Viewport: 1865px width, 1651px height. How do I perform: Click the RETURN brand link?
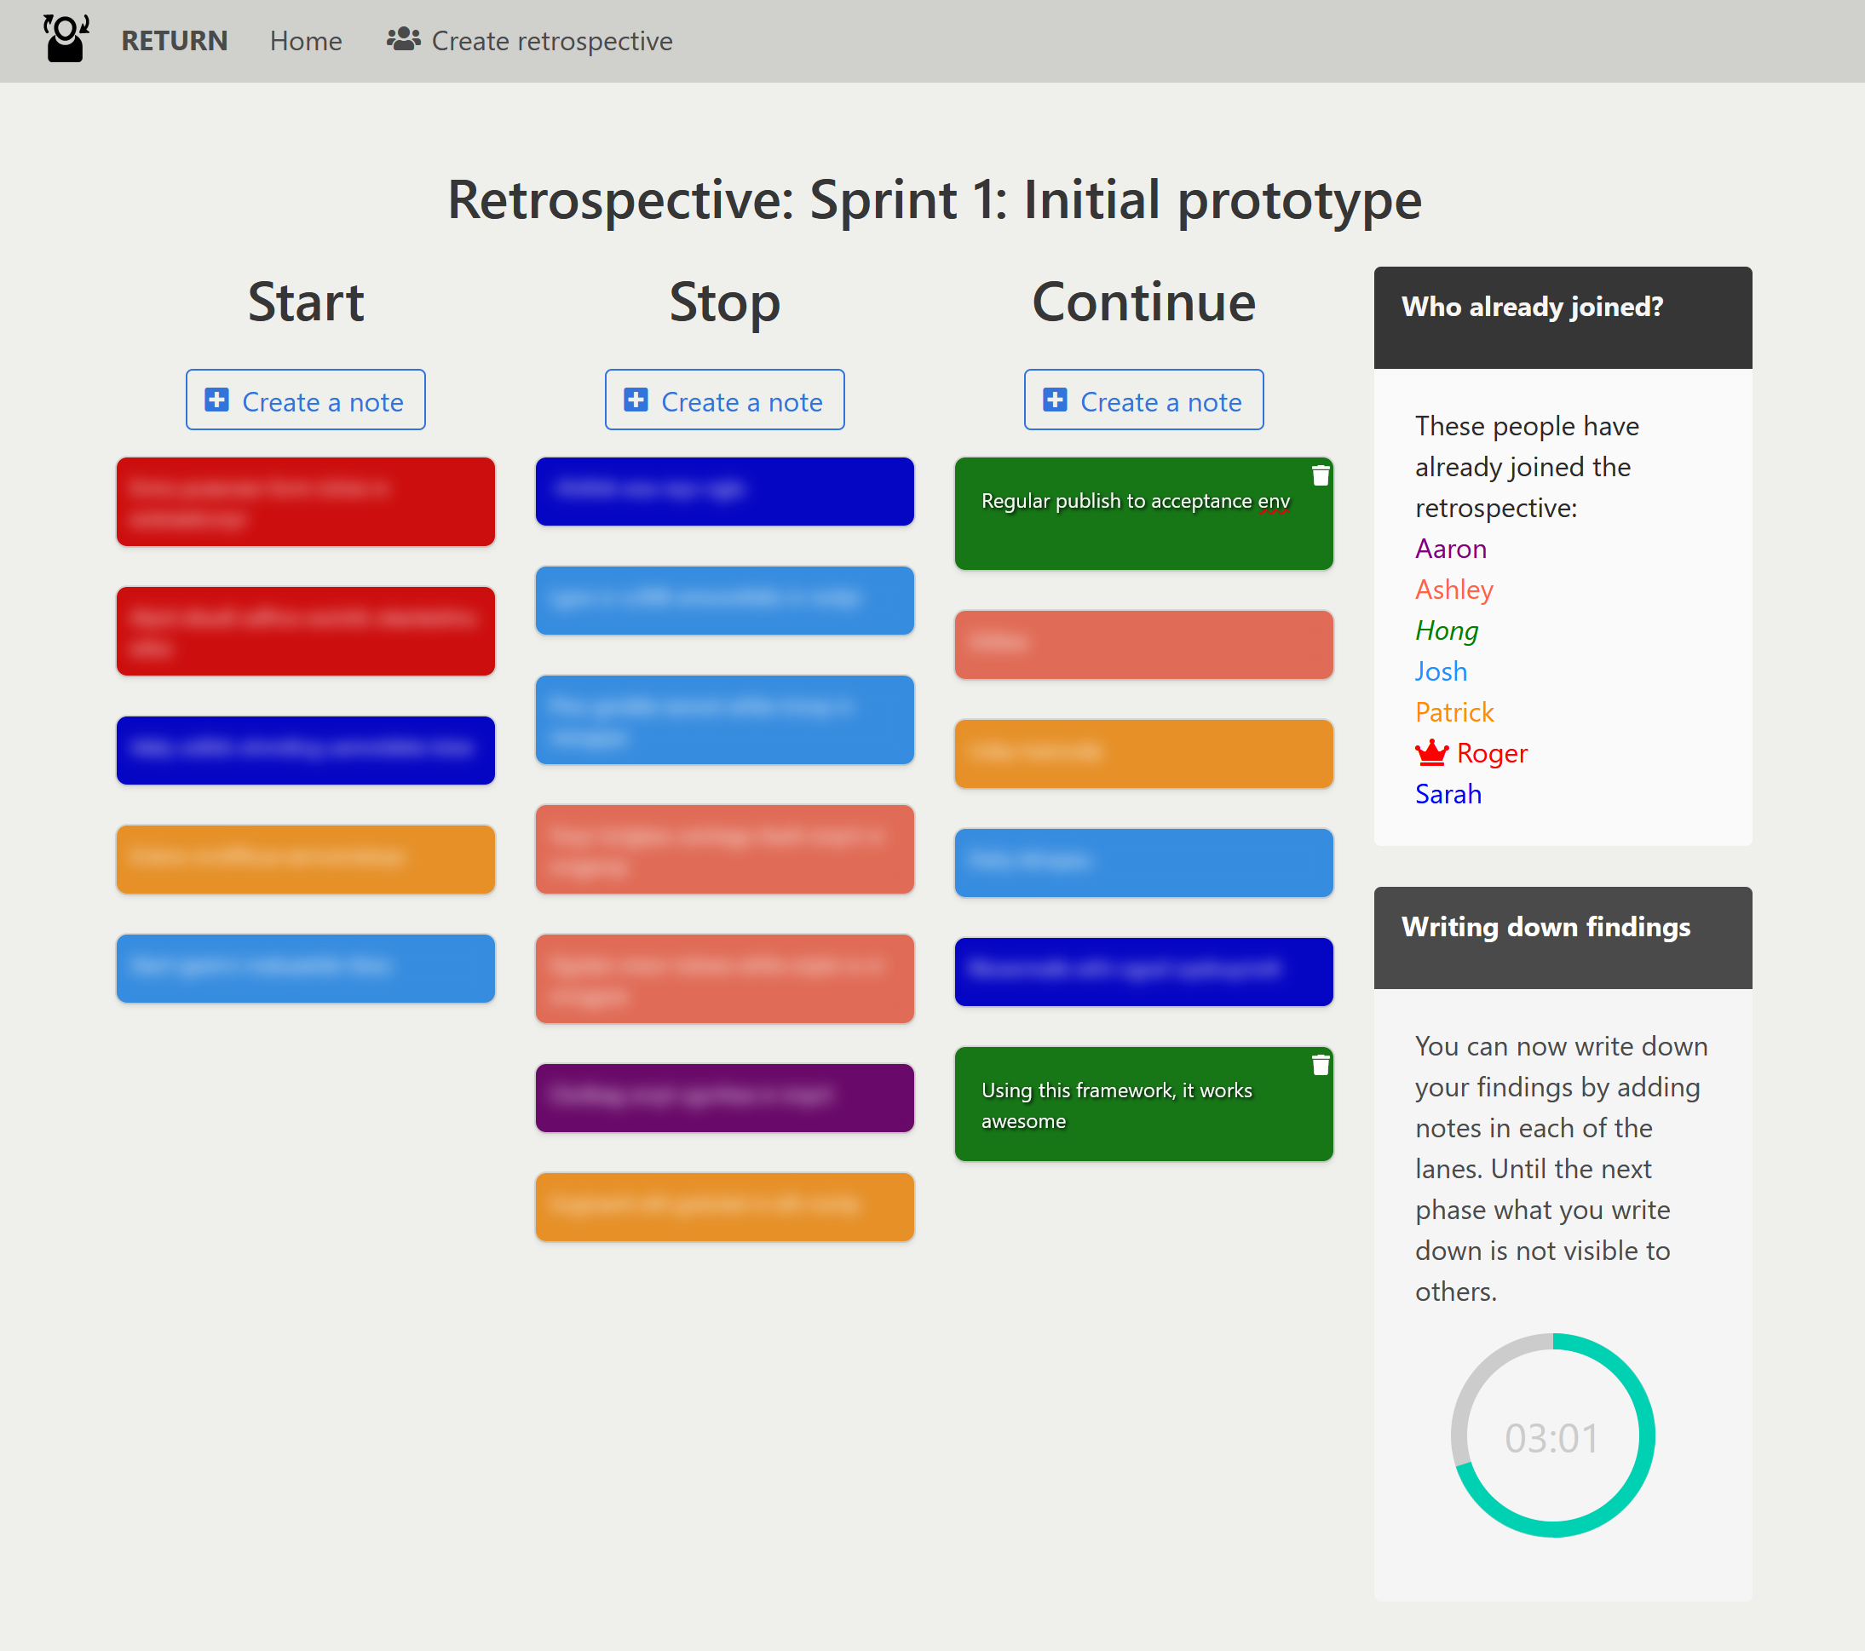tap(175, 41)
